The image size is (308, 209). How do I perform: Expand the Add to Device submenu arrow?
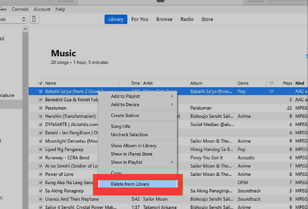(172, 104)
